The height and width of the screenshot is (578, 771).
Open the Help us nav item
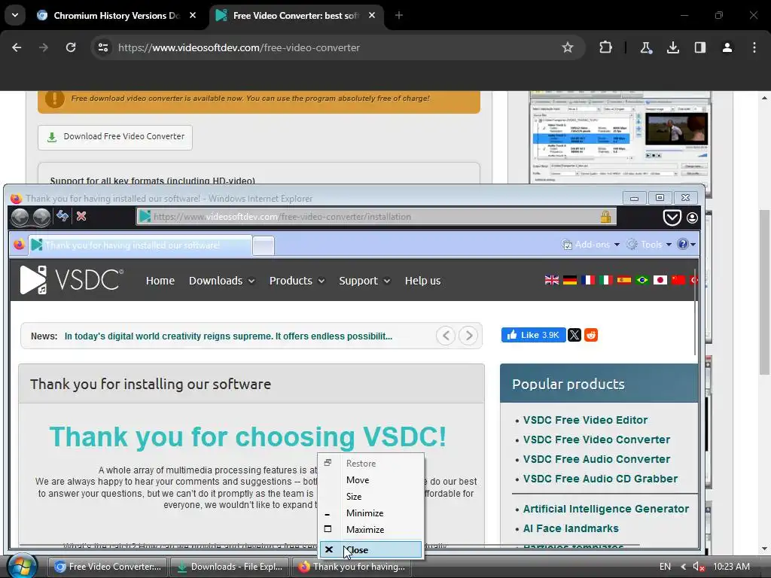(x=423, y=281)
